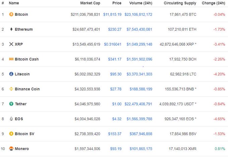Sort by the Price column header
The width and height of the screenshot is (228, 159).
[x=117, y=3]
